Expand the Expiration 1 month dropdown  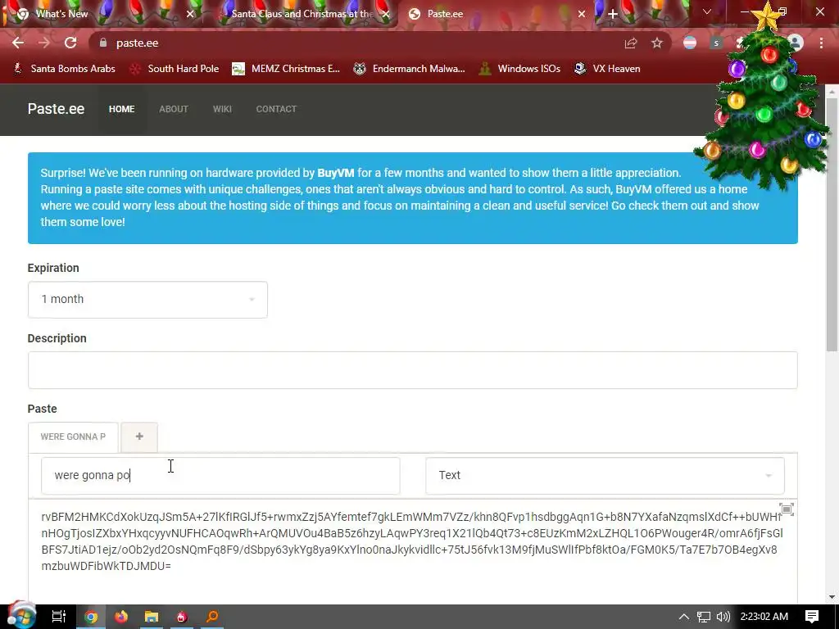pos(147,300)
